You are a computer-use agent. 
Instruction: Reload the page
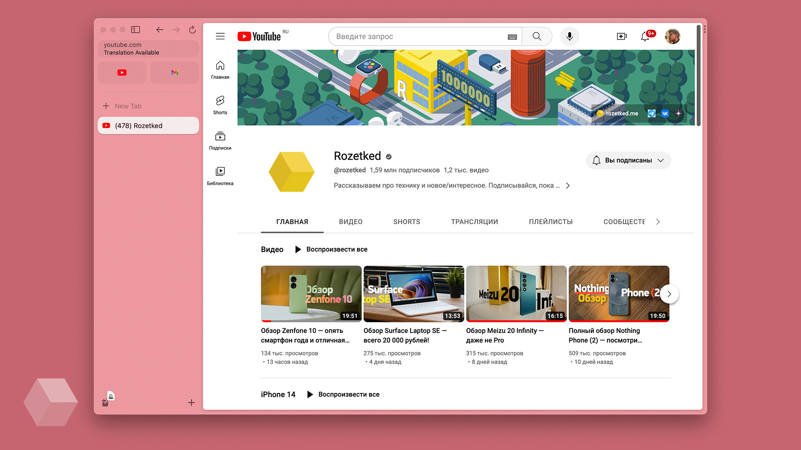point(192,30)
